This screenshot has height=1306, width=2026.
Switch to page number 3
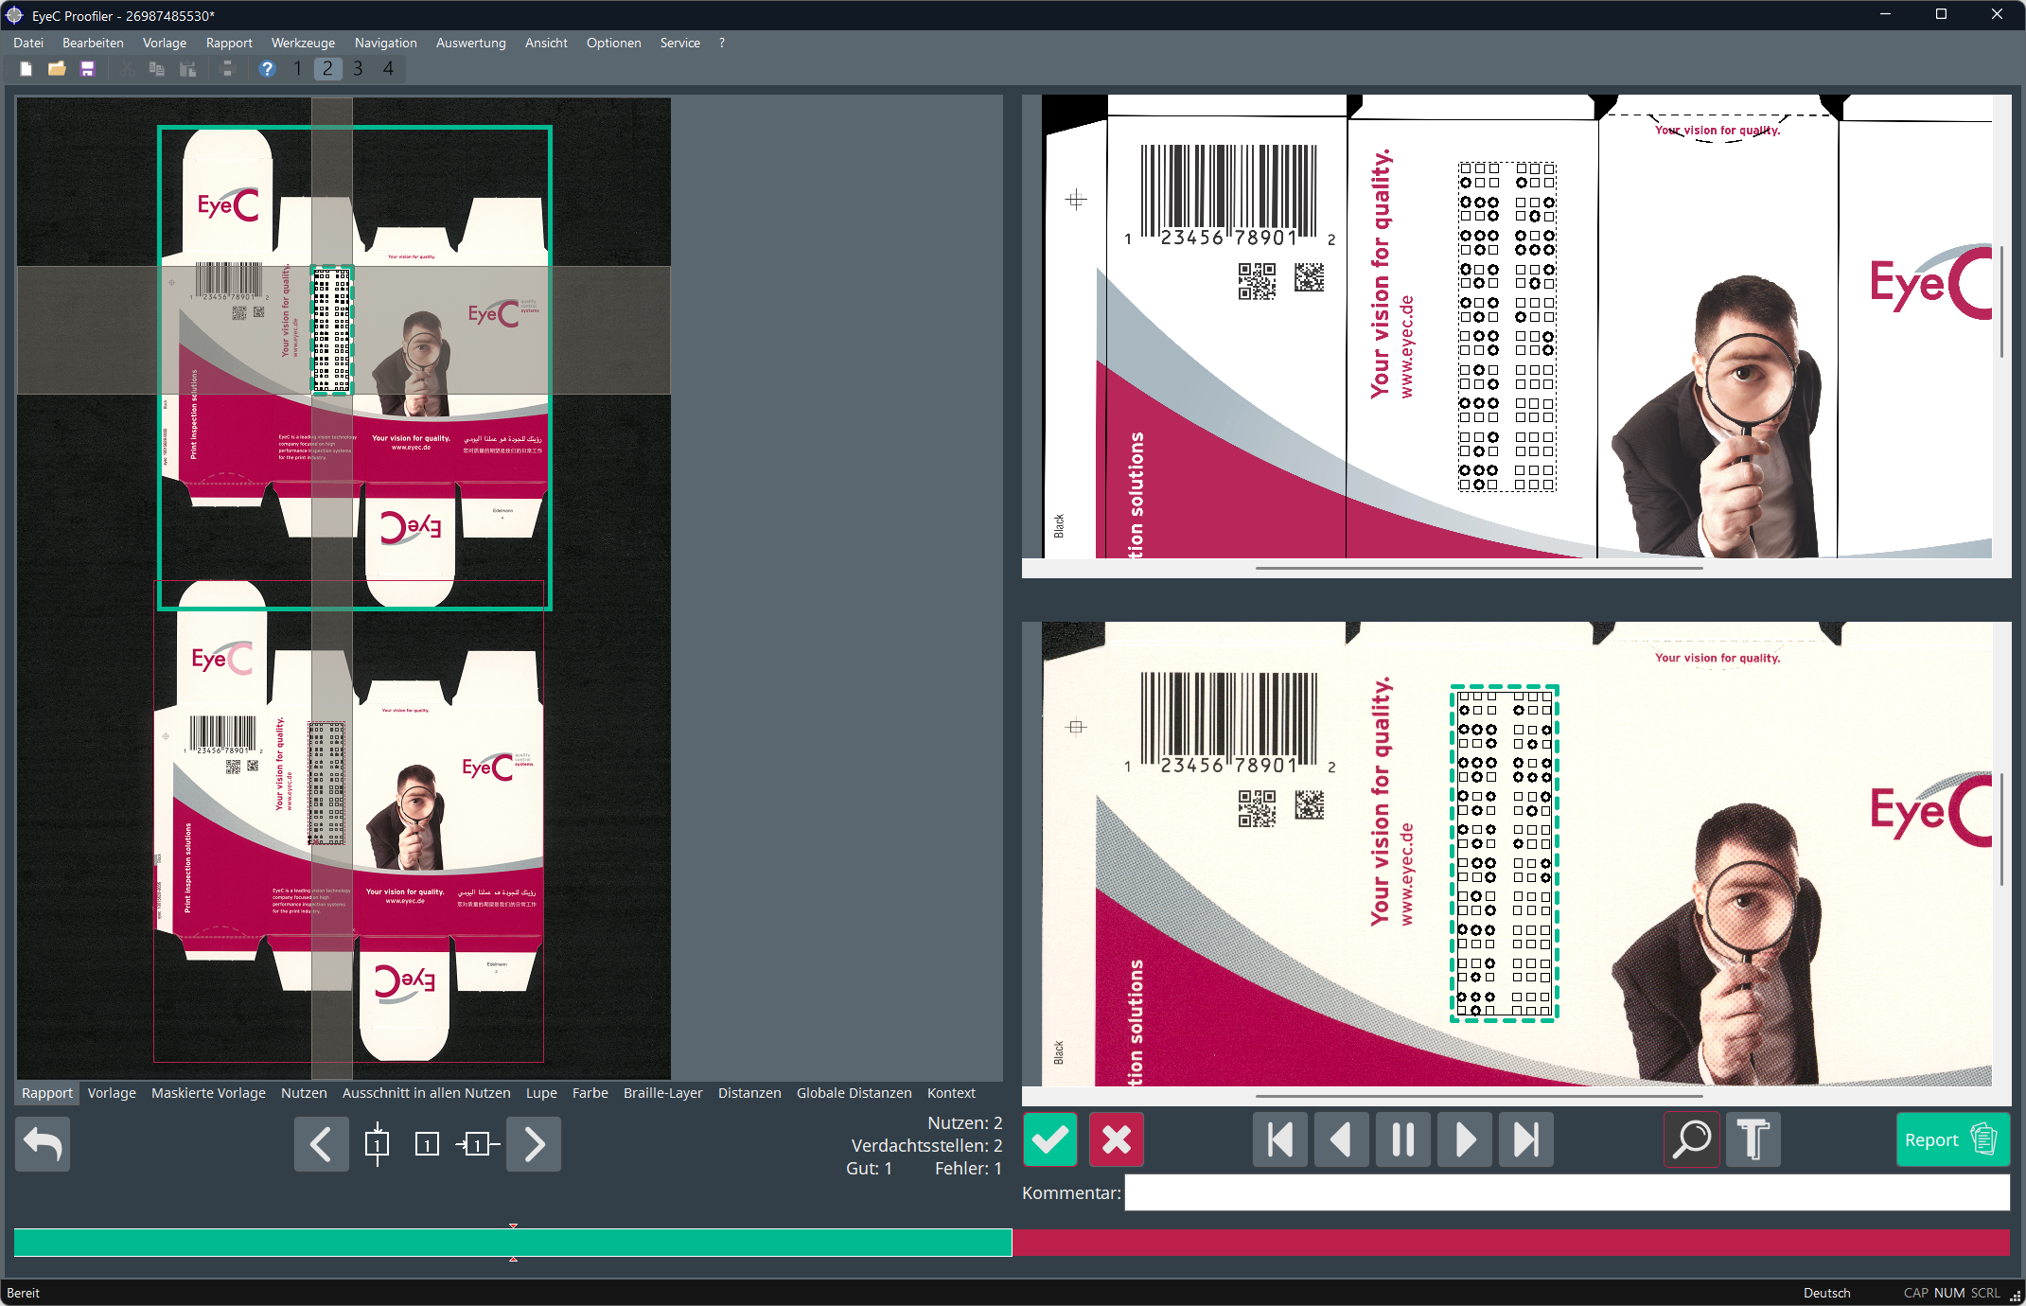358,68
